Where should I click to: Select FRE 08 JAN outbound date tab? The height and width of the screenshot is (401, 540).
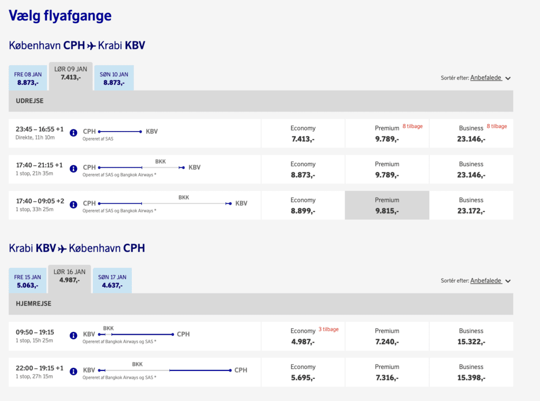(x=28, y=78)
